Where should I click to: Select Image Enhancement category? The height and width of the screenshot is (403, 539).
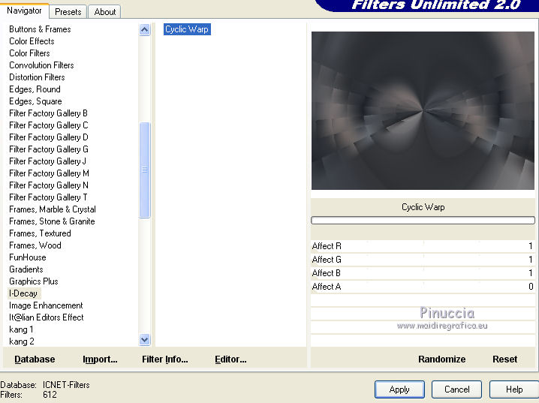click(x=46, y=305)
